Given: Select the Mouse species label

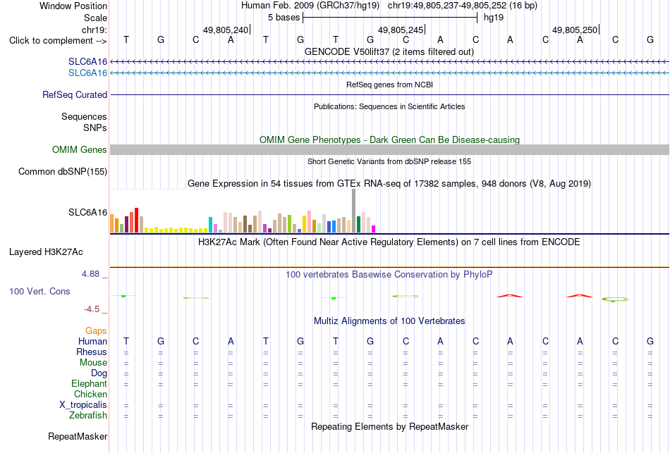Looking at the screenshot, I should click(x=93, y=363).
